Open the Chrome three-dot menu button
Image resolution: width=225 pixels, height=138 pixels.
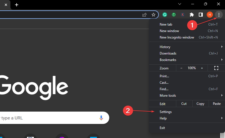pyautogui.click(x=219, y=15)
